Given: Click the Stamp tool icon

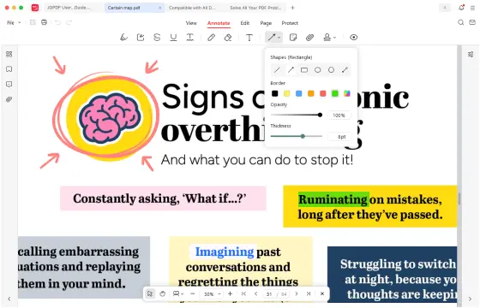Looking at the screenshot, I should tap(327, 38).
